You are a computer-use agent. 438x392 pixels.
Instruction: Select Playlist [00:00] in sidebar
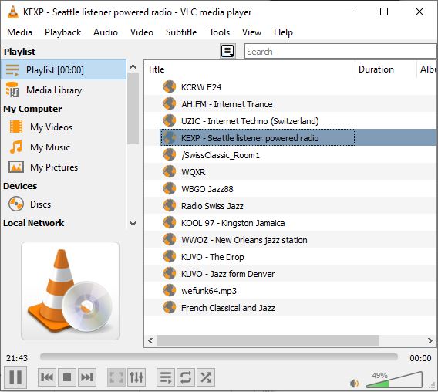[x=64, y=70]
